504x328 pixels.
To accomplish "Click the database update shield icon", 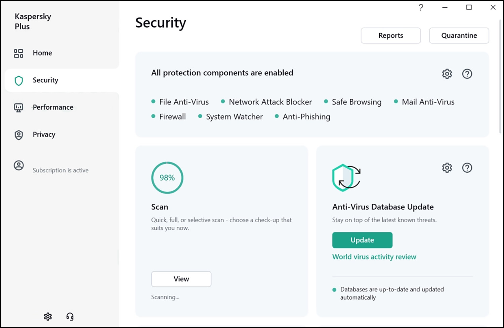I will [x=346, y=178].
